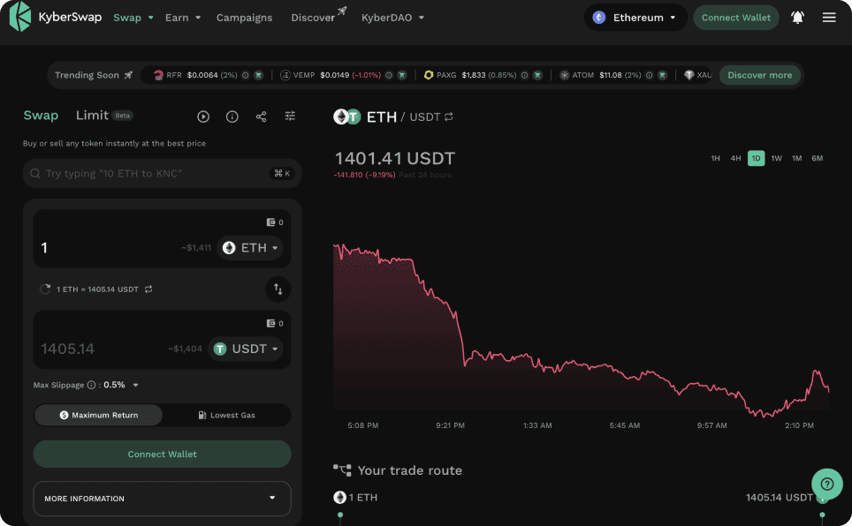Open swap settings sliders icon
Image resolution: width=852 pixels, height=526 pixels.
(290, 116)
